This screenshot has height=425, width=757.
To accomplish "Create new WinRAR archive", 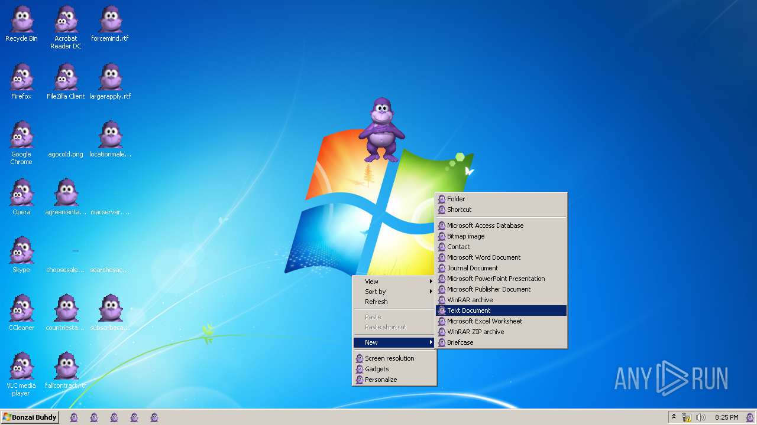I will point(501,300).
